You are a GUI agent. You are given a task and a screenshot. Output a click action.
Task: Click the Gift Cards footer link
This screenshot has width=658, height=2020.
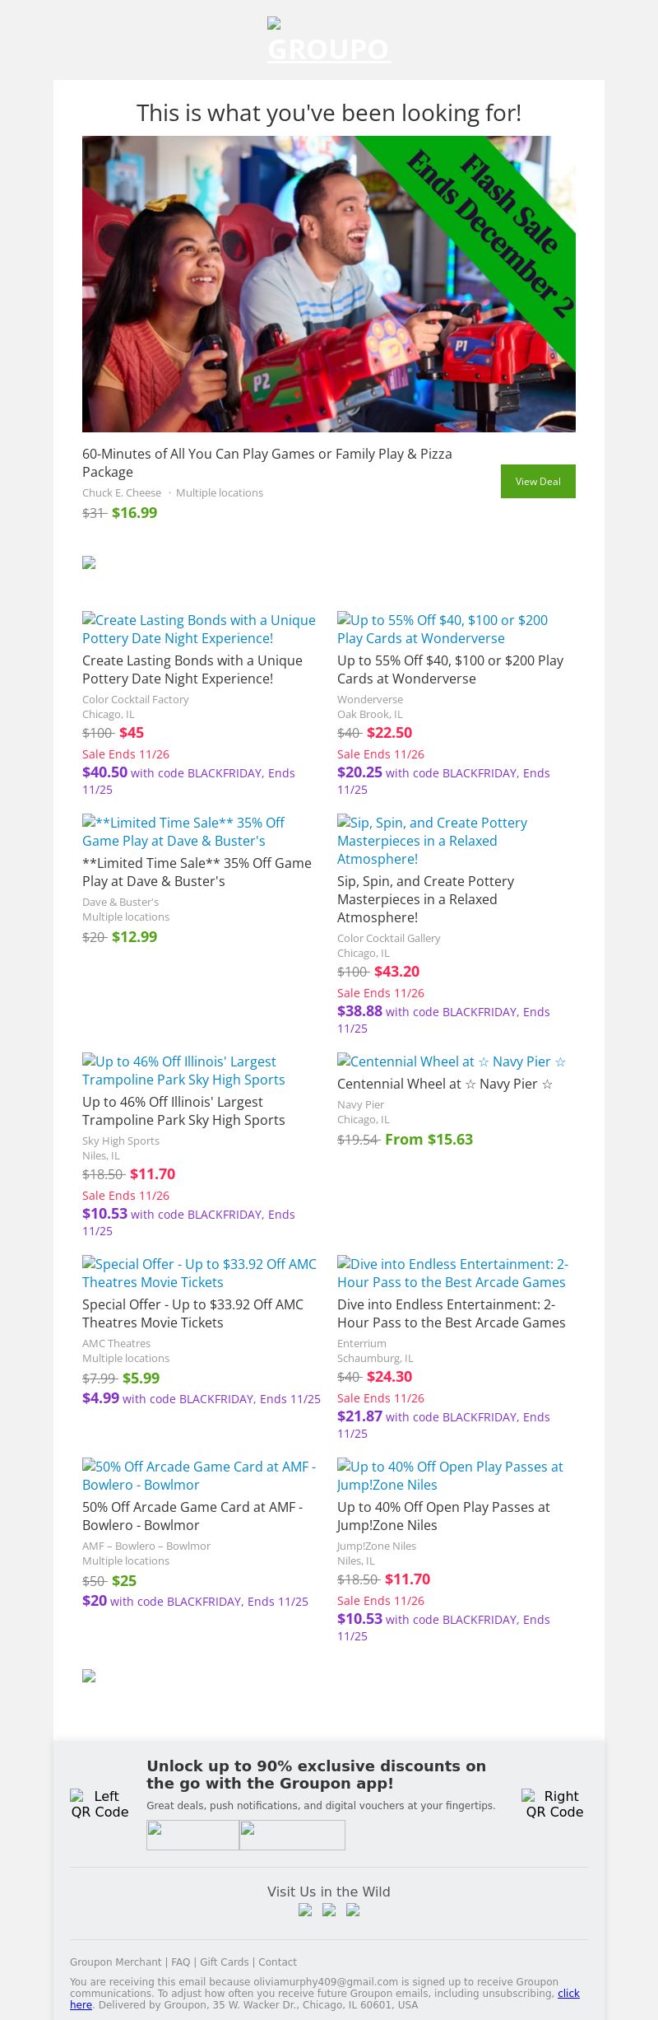[x=224, y=1962]
